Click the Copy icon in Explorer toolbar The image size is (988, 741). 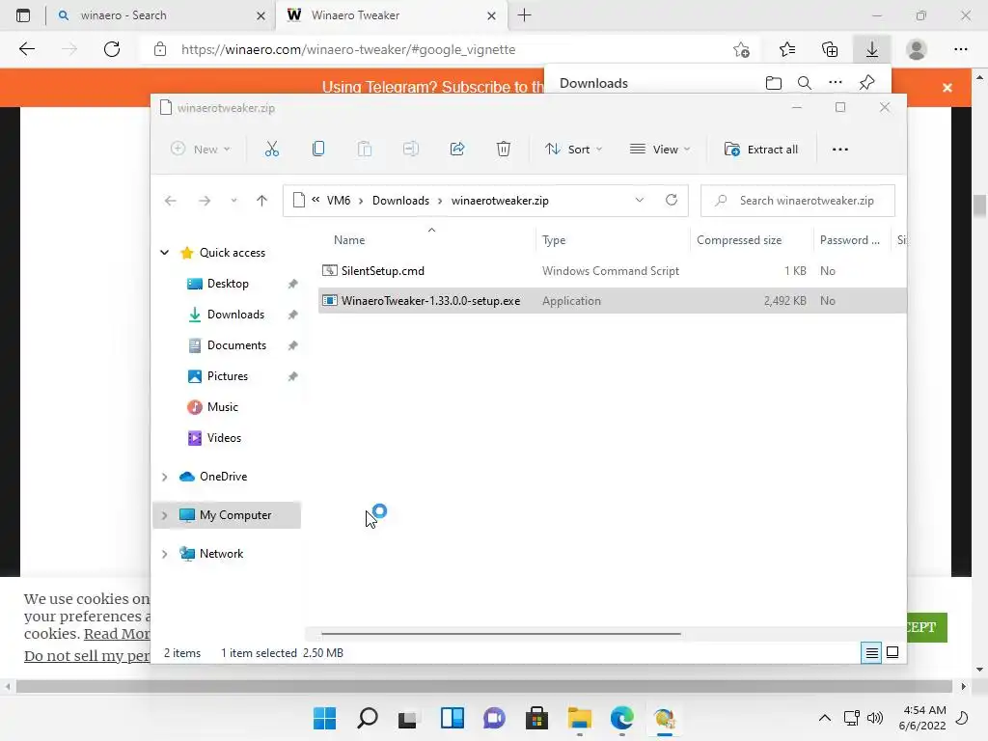318,150
